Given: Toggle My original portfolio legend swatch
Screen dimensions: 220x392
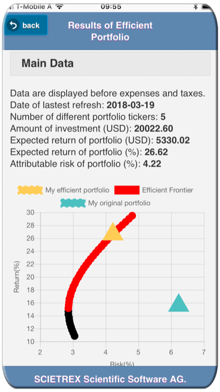Looking at the screenshot, I should 73,203.
